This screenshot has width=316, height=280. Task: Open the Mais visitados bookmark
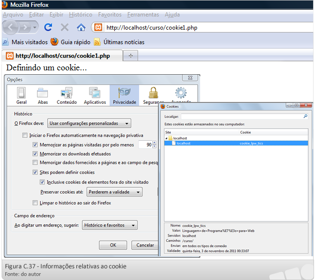pyautogui.click(x=25, y=42)
